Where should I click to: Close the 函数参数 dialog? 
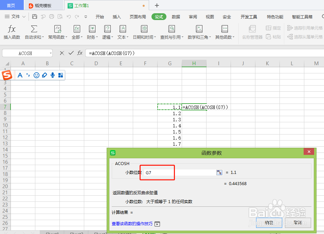(x=309, y=152)
